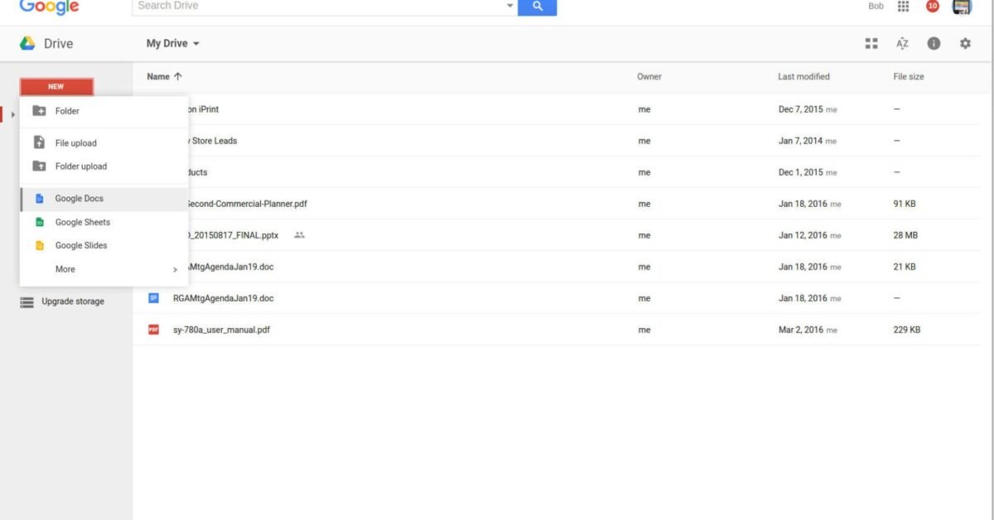The image size is (994, 520).
Task: Click the sort arrow next to Name
Action: click(x=178, y=76)
